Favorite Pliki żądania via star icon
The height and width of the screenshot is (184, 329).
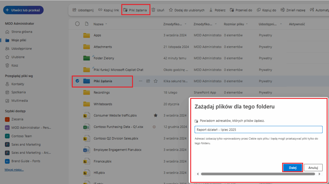click(156, 81)
